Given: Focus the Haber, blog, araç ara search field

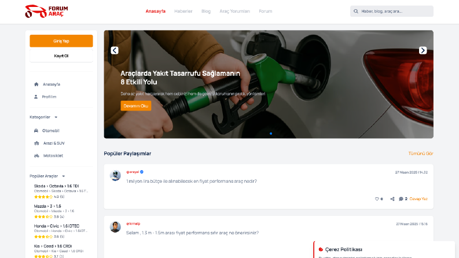Looking at the screenshot, I should (x=392, y=11).
